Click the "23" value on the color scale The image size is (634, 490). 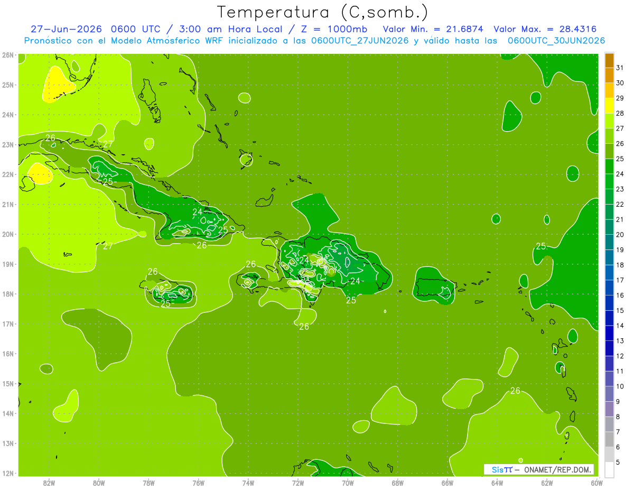tap(620, 189)
